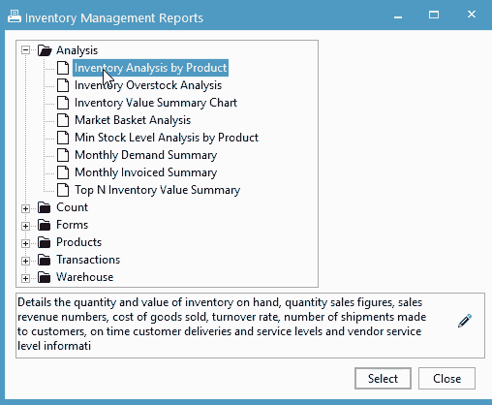Click the Count folder icon
The width and height of the screenshot is (492, 405).
[44, 207]
